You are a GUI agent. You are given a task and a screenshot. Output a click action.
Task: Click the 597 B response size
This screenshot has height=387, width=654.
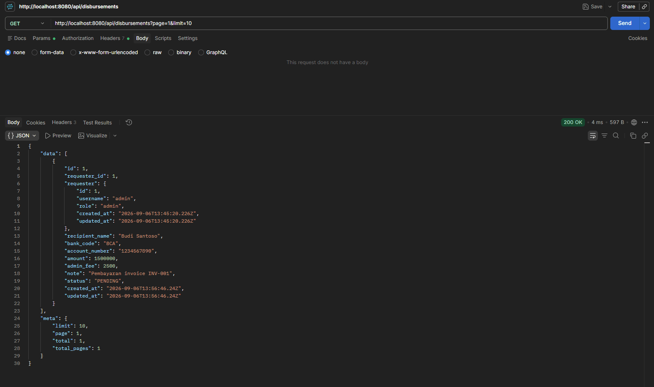pyautogui.click(x=617, y=122)
